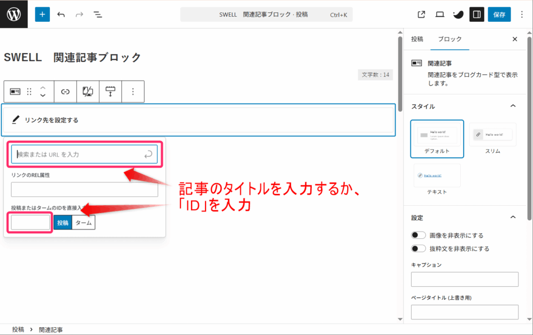Open the document overview list view

pos(97,14)
